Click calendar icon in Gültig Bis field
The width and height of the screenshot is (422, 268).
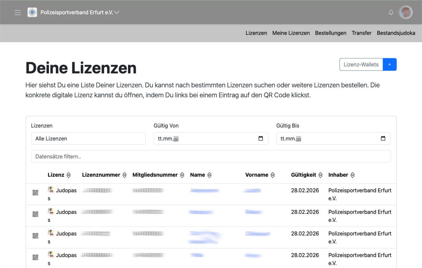383,138
